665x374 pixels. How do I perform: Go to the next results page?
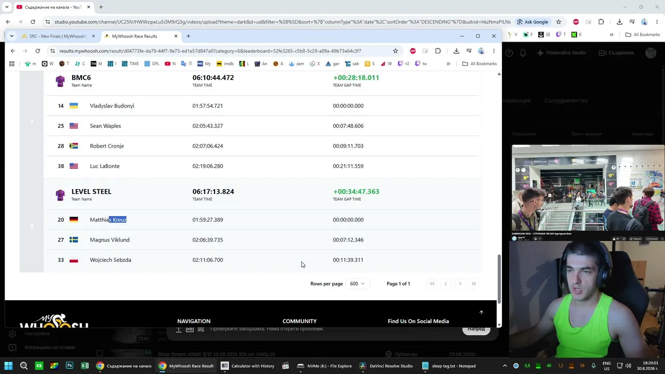(x=460, y=284)
